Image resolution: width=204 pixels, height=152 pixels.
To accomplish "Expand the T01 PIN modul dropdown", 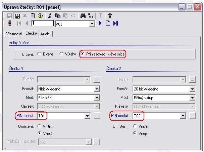I will (x=87, y=116).
